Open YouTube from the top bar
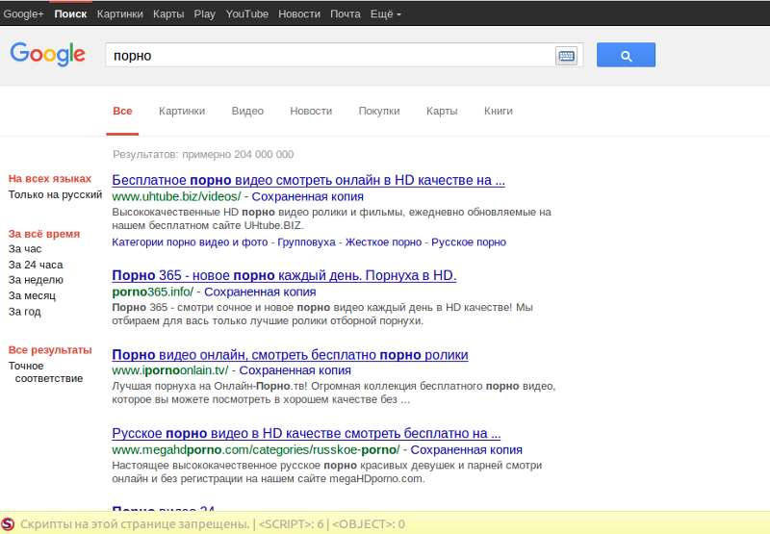 (x=247, y=14)
